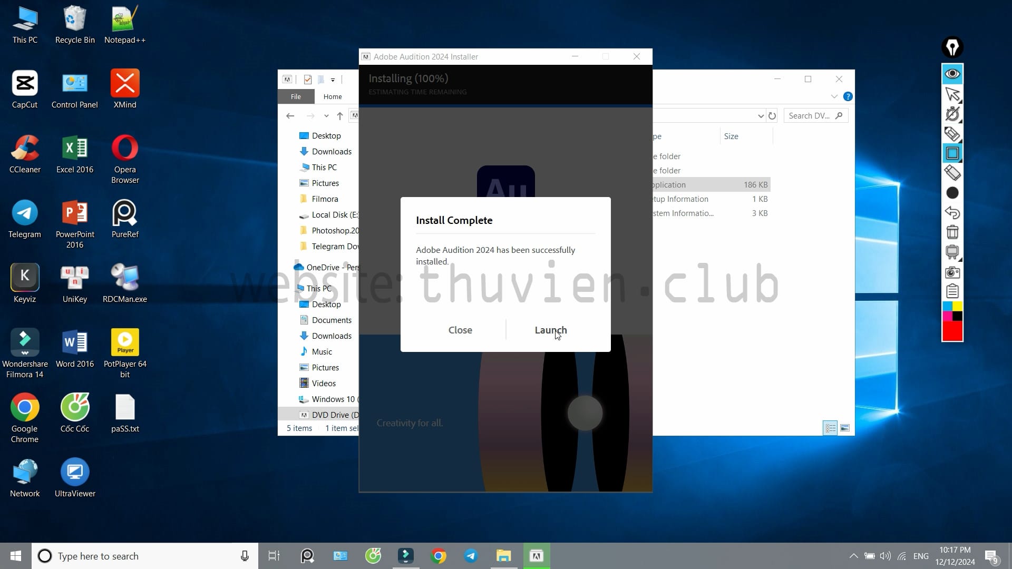Click the black circle brush size icon
Image resolution: width=1012 pixels, height=569 pixels.
pyautogui.click(x=952, y=193)
